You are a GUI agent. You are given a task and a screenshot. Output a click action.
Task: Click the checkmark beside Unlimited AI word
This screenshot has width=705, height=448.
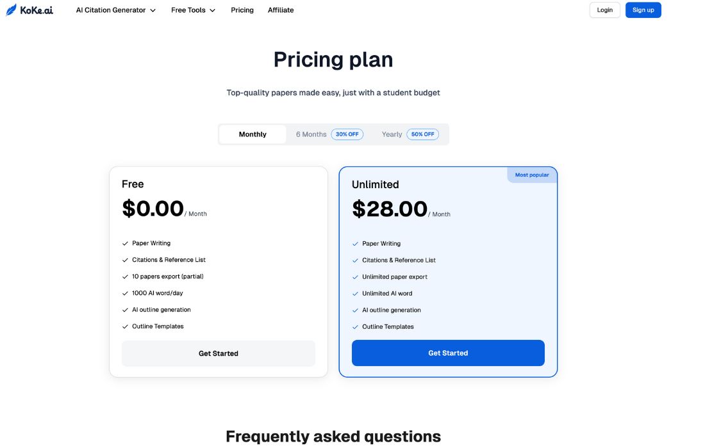(355, 294)
